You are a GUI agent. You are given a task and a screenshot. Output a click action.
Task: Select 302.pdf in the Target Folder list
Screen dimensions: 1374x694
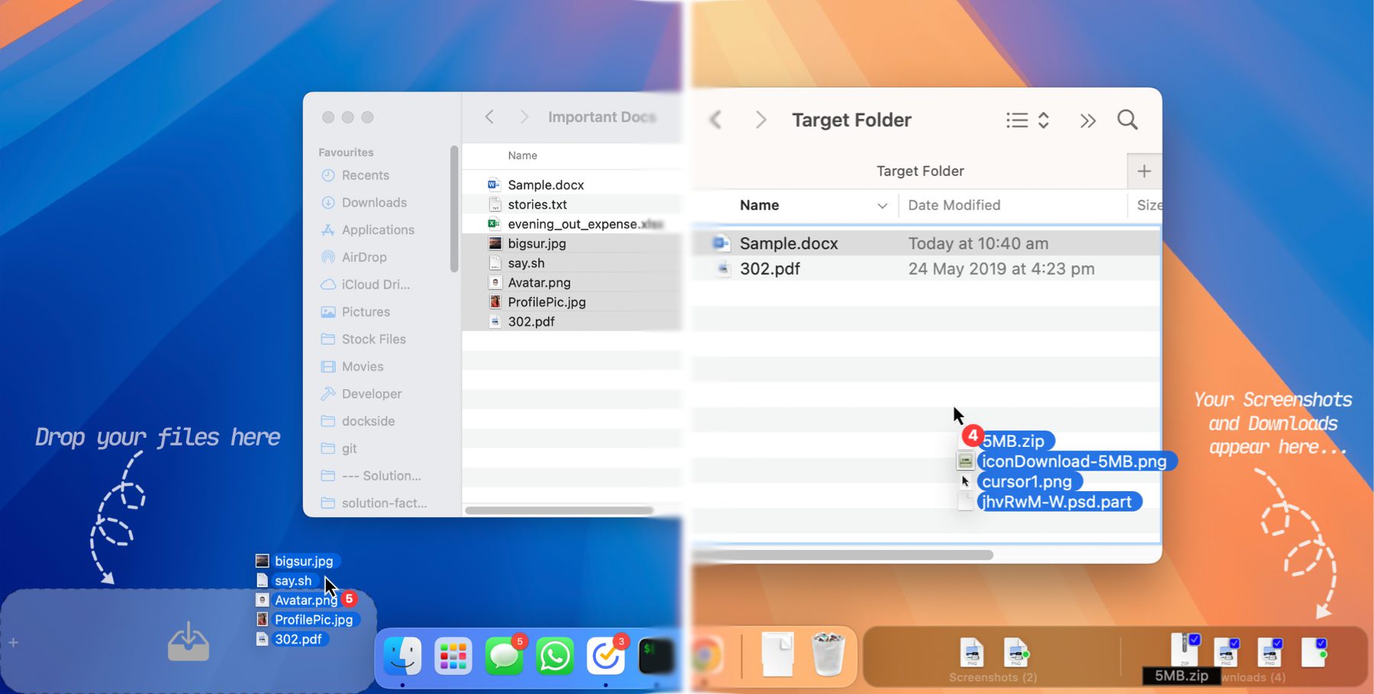(769, 269)
